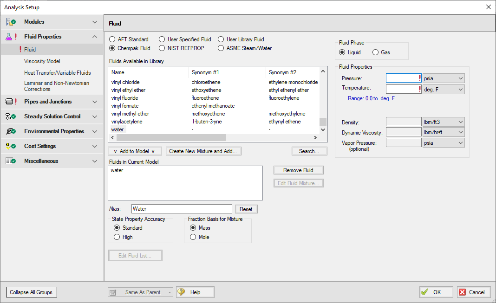Click the Search... button
The width and height of the screenshot is (496, 303).
pyautogui.click(x=309, y=151)
